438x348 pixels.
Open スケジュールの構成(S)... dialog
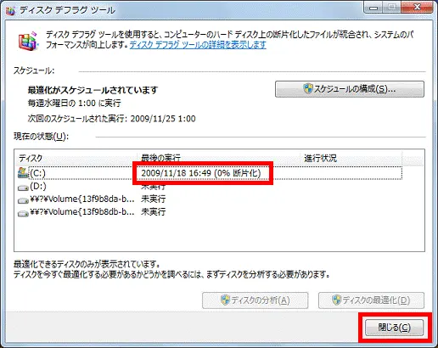(x=350, y=89)
